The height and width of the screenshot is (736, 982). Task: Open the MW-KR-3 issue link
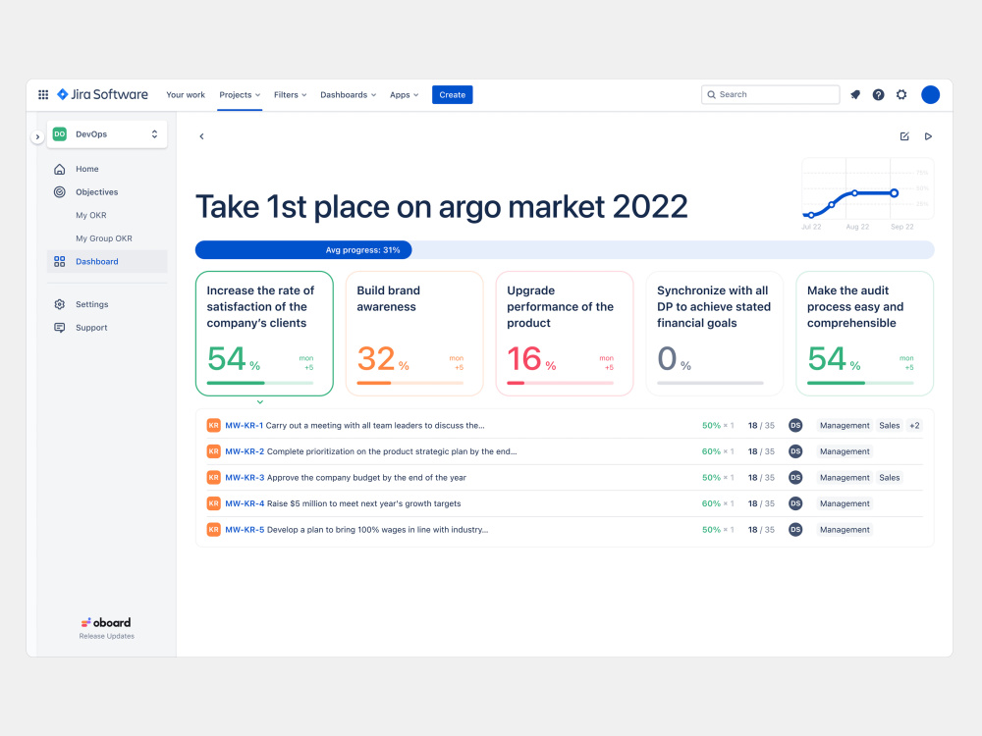[245, 478]
